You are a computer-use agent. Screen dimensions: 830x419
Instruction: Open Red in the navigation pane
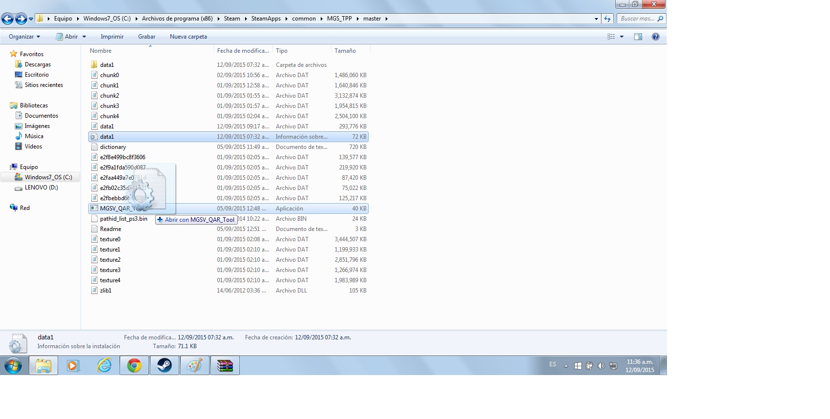[25, 208]
